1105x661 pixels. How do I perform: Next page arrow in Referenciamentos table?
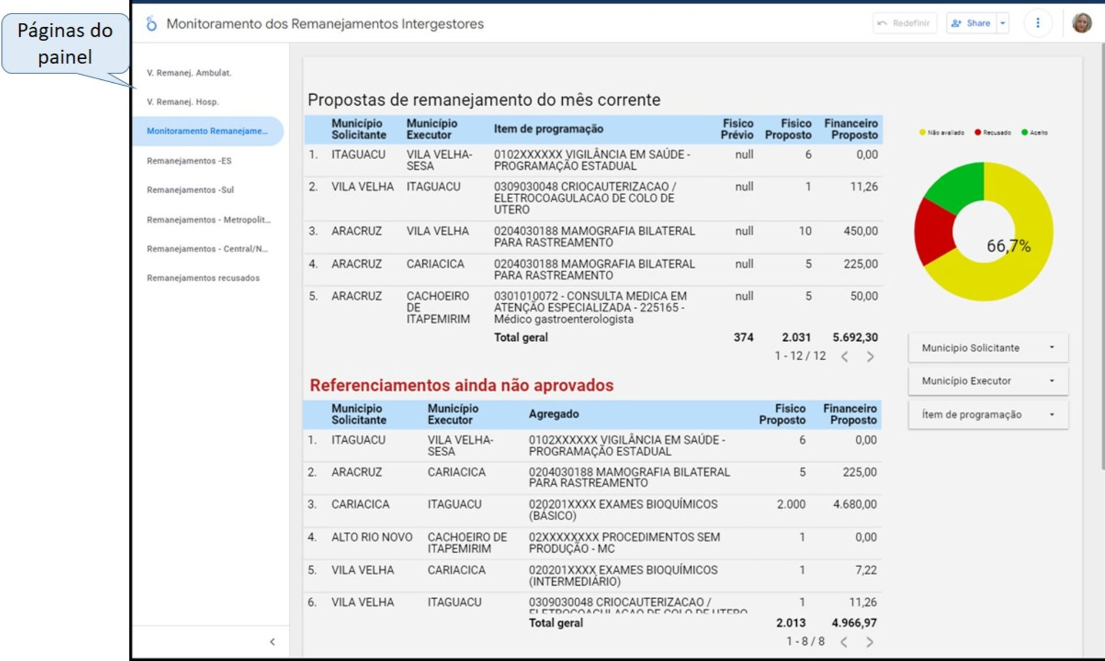[x=870, y=642]
